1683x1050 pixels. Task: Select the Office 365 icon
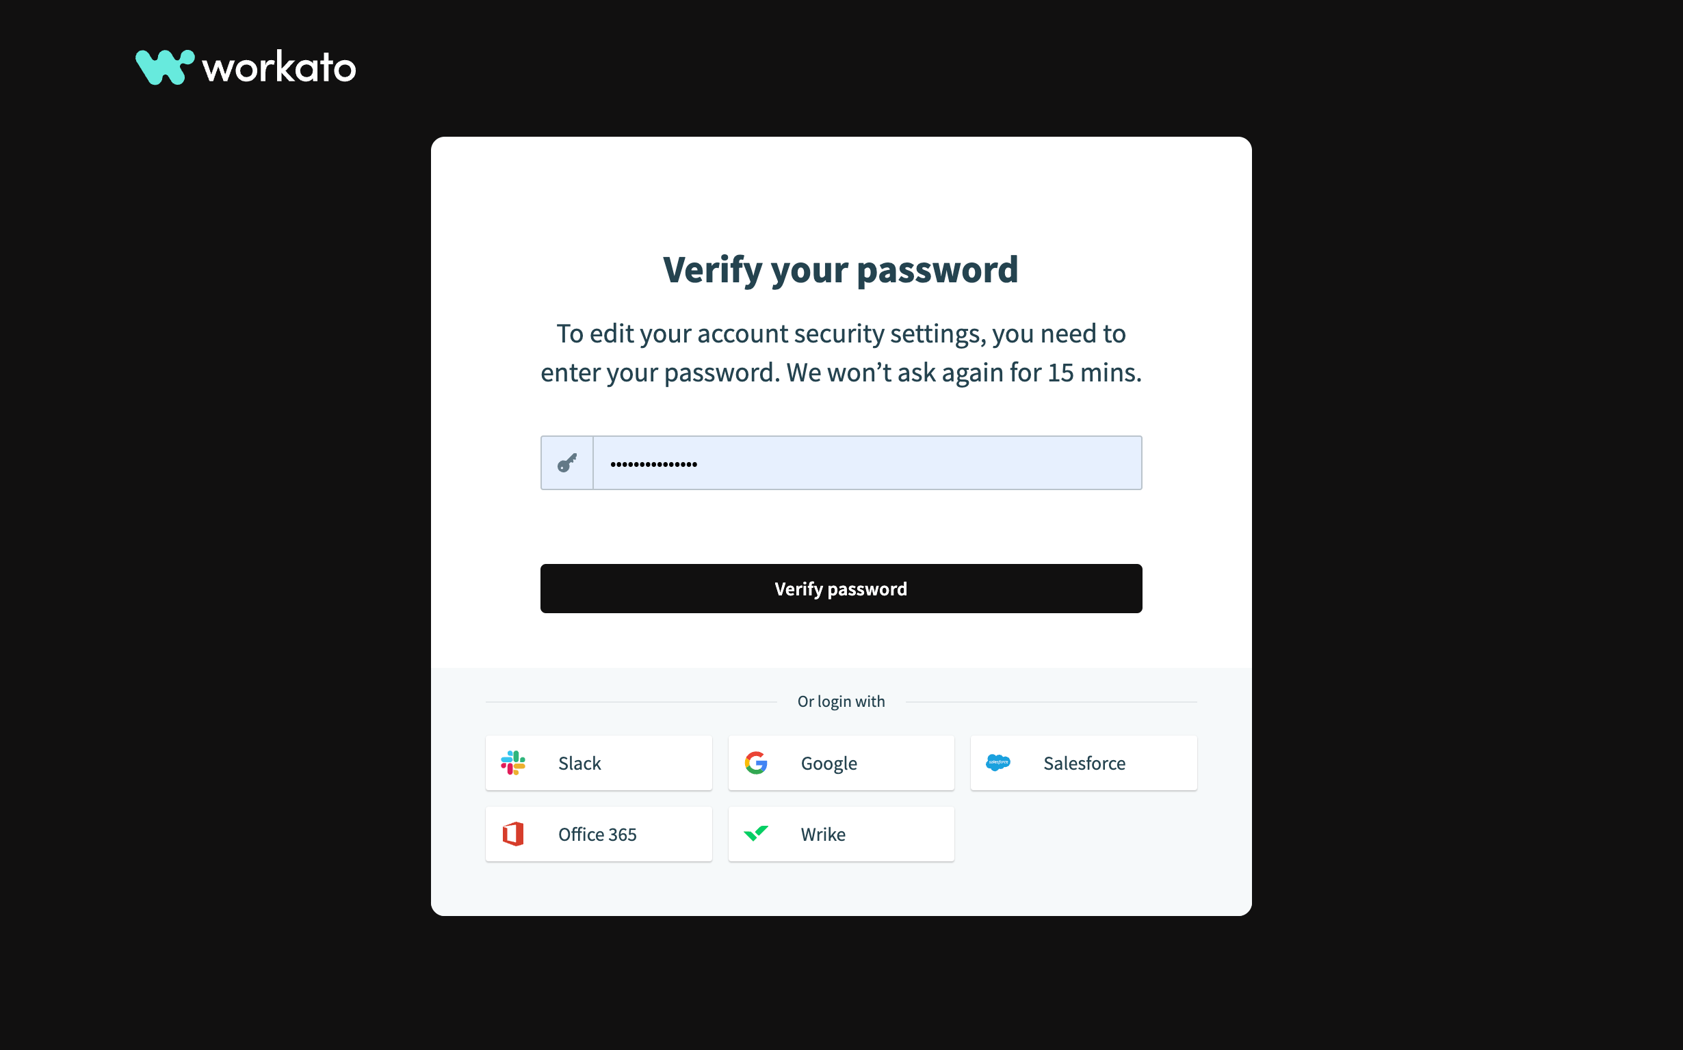(514, 834)
